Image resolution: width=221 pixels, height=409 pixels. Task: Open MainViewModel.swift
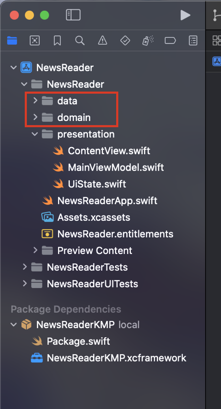pyautogui.click(x=108, y=167)
